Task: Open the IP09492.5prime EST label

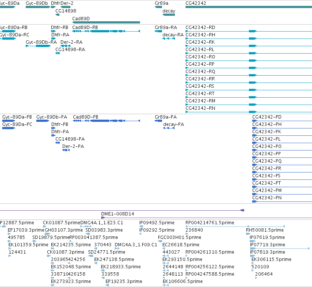Action: [x=157, y=223]
